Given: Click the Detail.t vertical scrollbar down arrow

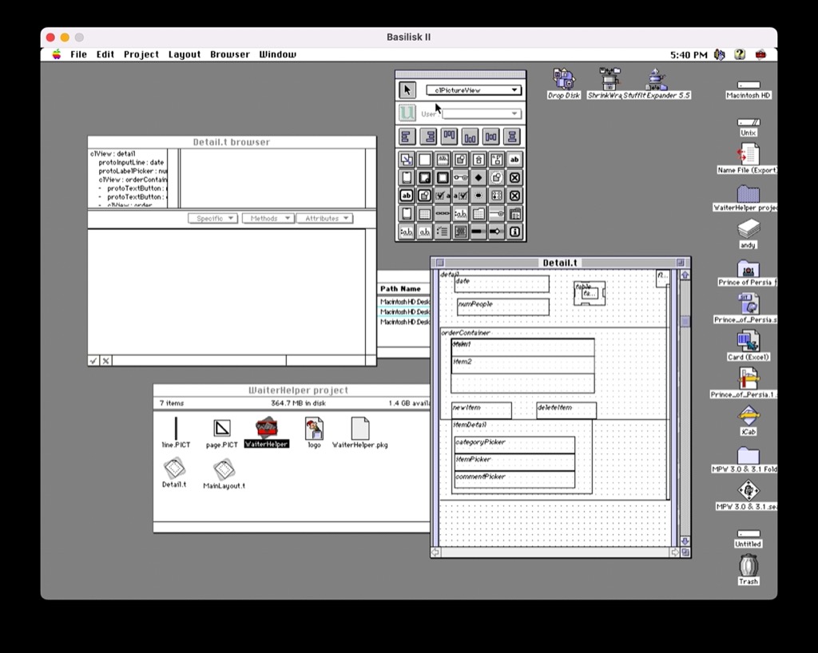Looking at the screenshot, I should [685, 541].
